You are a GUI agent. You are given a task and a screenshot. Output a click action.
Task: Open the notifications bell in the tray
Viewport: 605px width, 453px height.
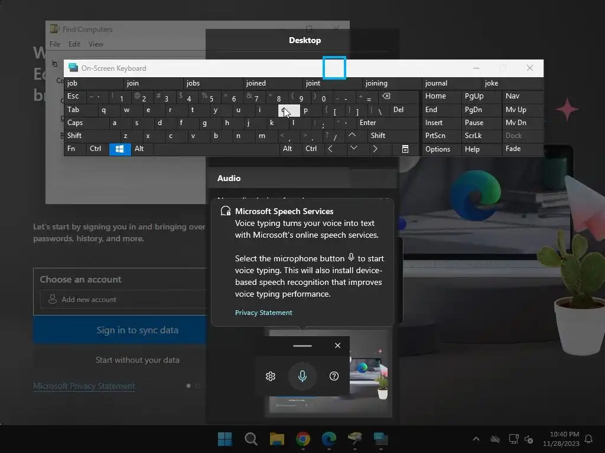click(589, 439)
